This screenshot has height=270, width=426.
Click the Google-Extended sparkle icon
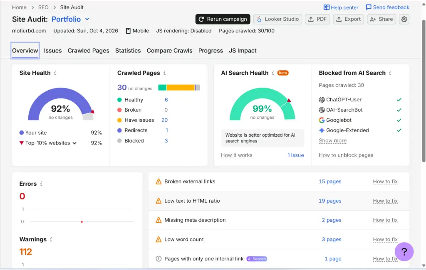(x=322, y=130)
